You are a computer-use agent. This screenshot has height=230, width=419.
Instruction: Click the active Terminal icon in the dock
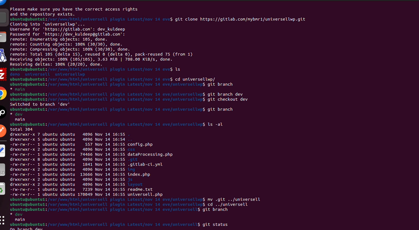[x=3, y=17]
